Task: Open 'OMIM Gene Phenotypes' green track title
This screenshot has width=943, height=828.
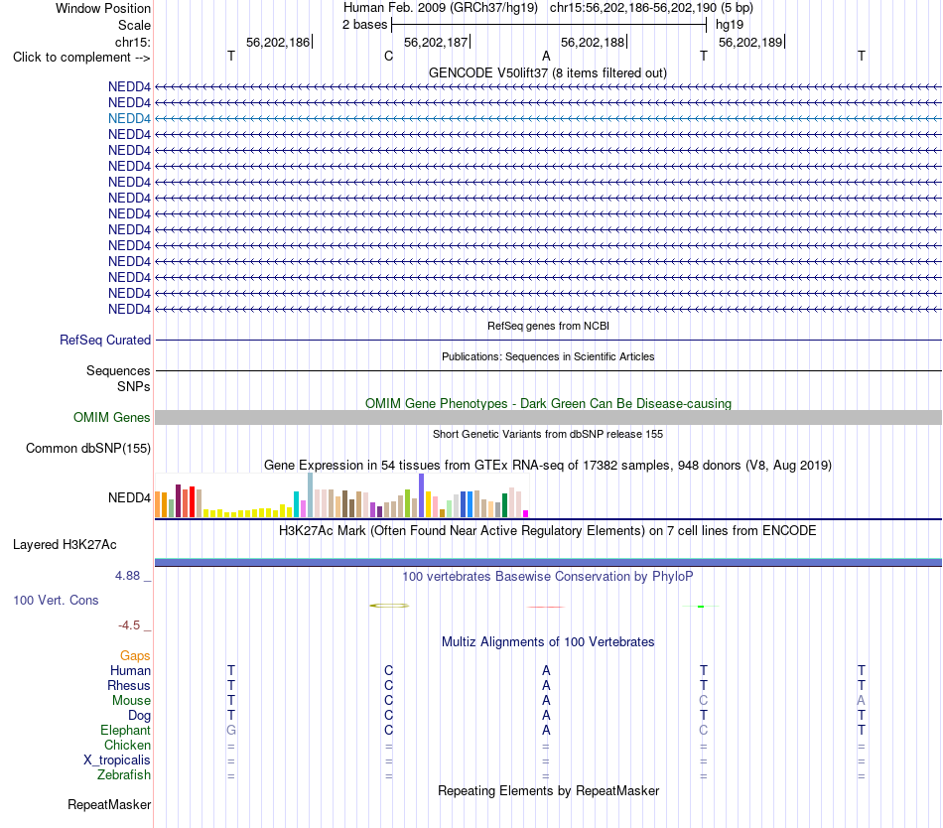Action: pyautogui.click(x=548, y=403)
